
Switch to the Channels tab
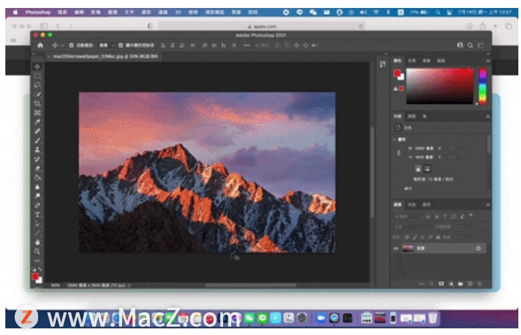[412, 205]
